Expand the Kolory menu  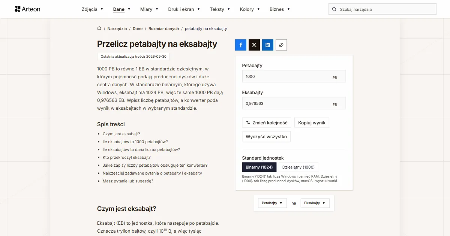(250, 9)
